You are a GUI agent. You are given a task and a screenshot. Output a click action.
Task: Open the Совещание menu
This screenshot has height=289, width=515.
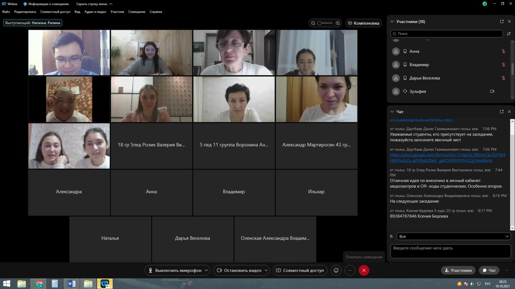[137, 12]
